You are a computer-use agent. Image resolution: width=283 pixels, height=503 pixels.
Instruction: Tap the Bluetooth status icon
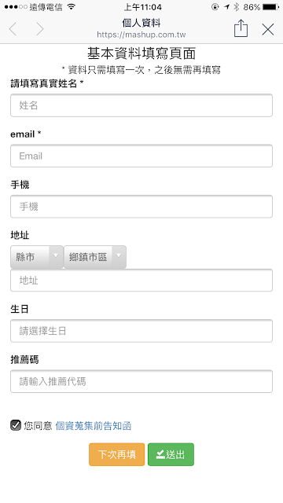(x=237, y=7)
